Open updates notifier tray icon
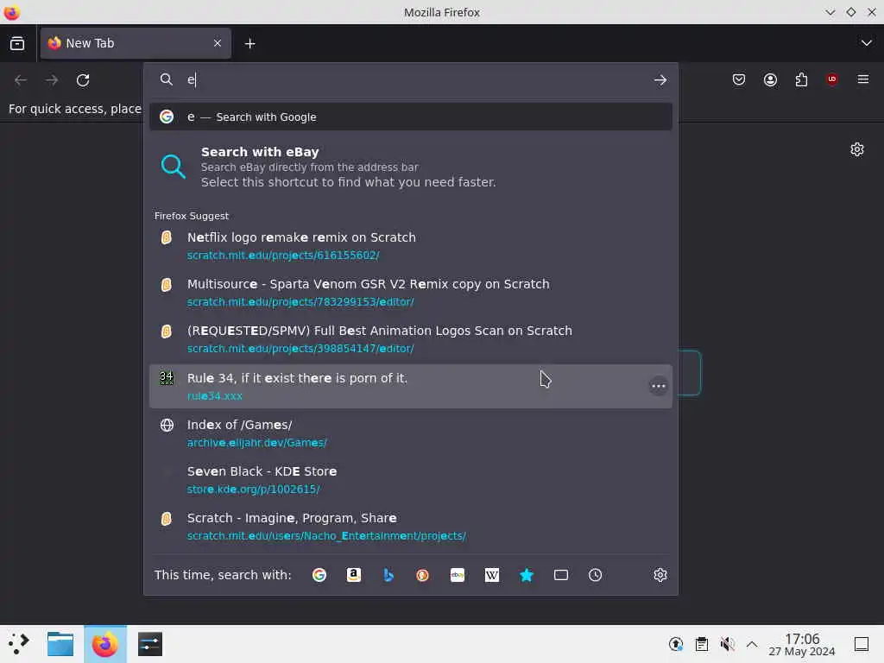Viewport: 884px width, 663px height. pyautogui.click(x=675, y=644)
